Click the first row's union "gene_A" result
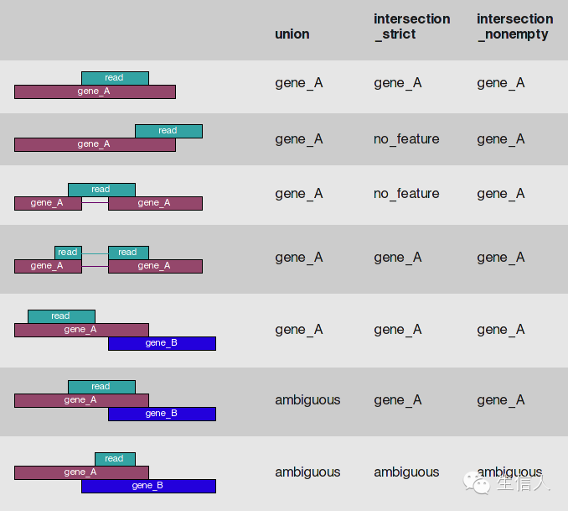568x511 pixels. click(298, 83)
